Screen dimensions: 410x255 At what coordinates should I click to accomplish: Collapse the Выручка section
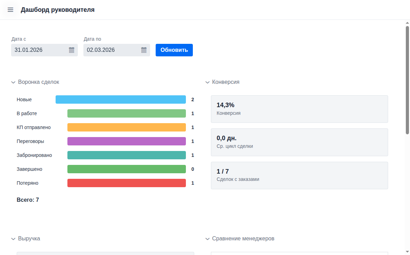(13, 239)
